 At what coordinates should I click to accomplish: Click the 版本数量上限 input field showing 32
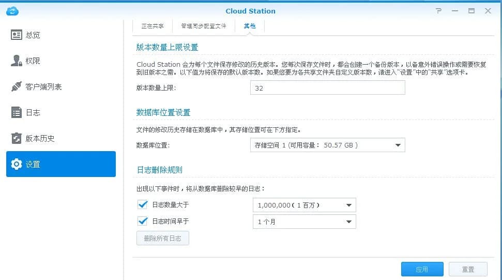click(x=328, y=88)
